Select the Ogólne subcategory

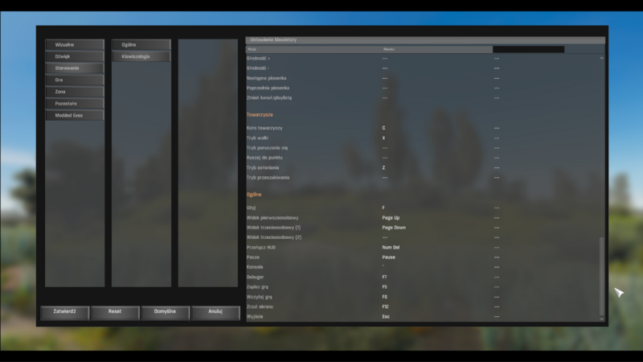click(141, 45)
